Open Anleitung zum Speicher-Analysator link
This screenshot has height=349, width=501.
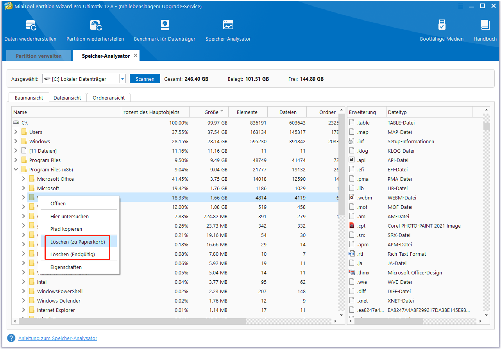point(58,338)
